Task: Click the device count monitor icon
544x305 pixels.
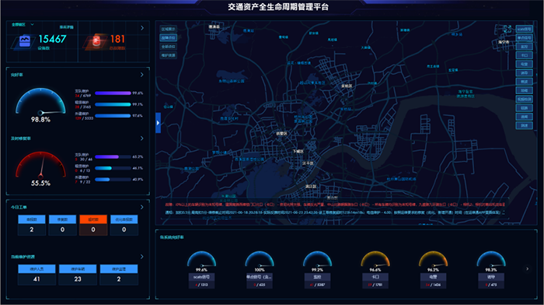Action: [x=24, y=41]
